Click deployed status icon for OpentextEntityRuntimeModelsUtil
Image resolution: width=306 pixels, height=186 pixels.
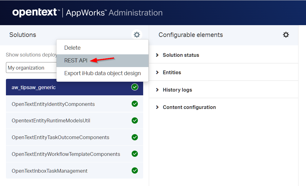(x=135, y=120)
